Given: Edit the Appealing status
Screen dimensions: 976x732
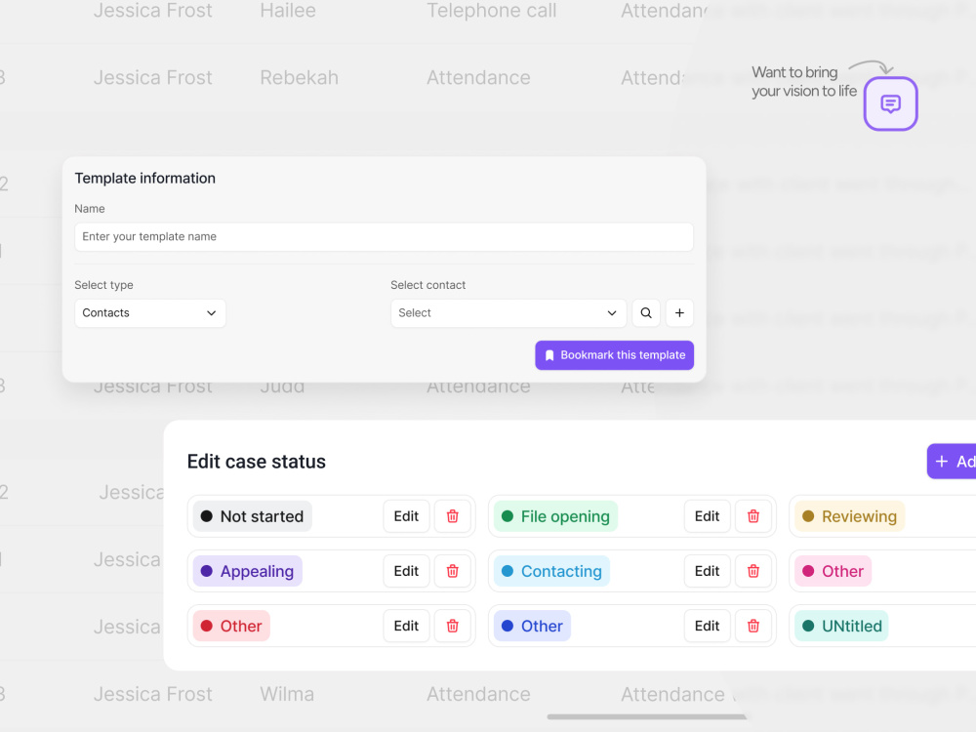Looking at the screenshot, I should pos(406,571).
